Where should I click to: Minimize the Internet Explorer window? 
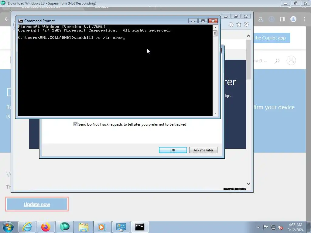[226, 16]
